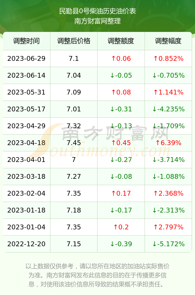Click the 调整后价格 column header
Screen dimensions: 195x295
tap(74, 41)
